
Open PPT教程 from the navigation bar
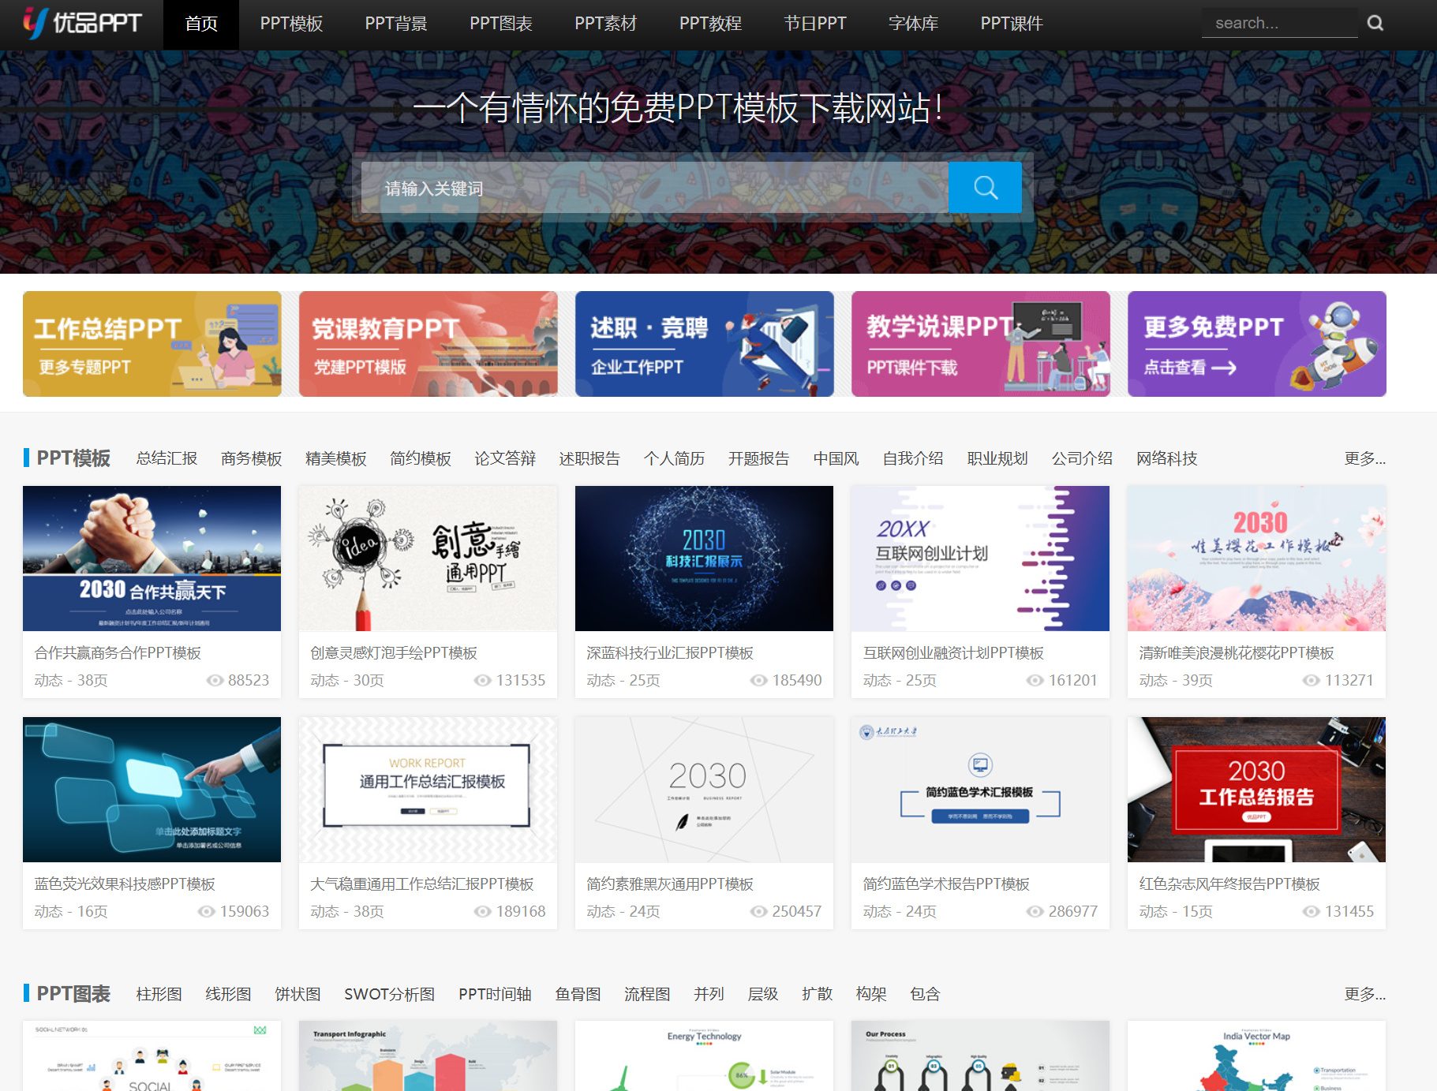coord(710,24)
